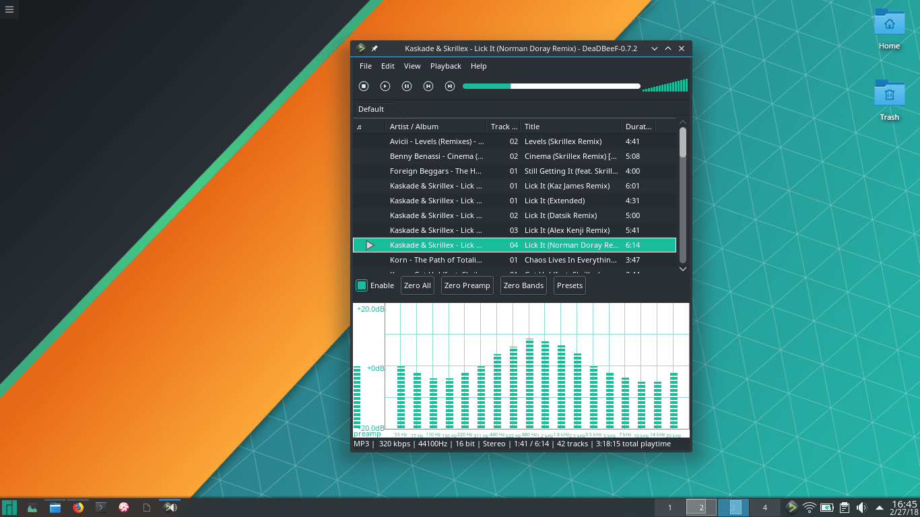Screen dimensions: 920x517
Task: Click the playlist vertical scrollbar handle
Action: pos(682,143)
